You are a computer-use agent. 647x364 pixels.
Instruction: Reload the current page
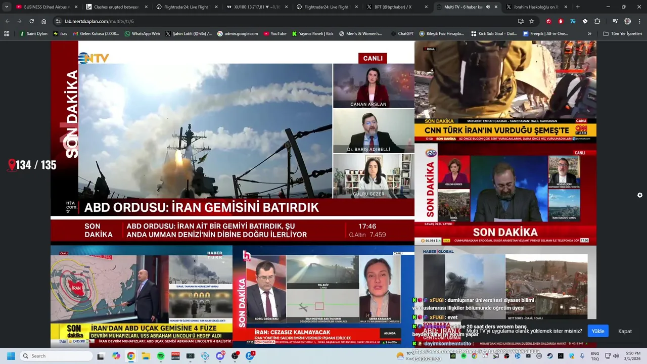pos(31,21)
